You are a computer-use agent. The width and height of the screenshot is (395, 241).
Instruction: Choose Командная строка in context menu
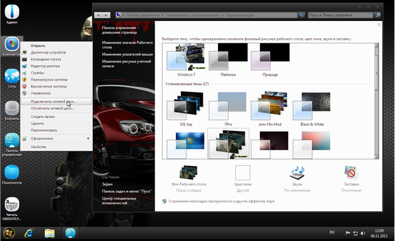click(57, 59)
